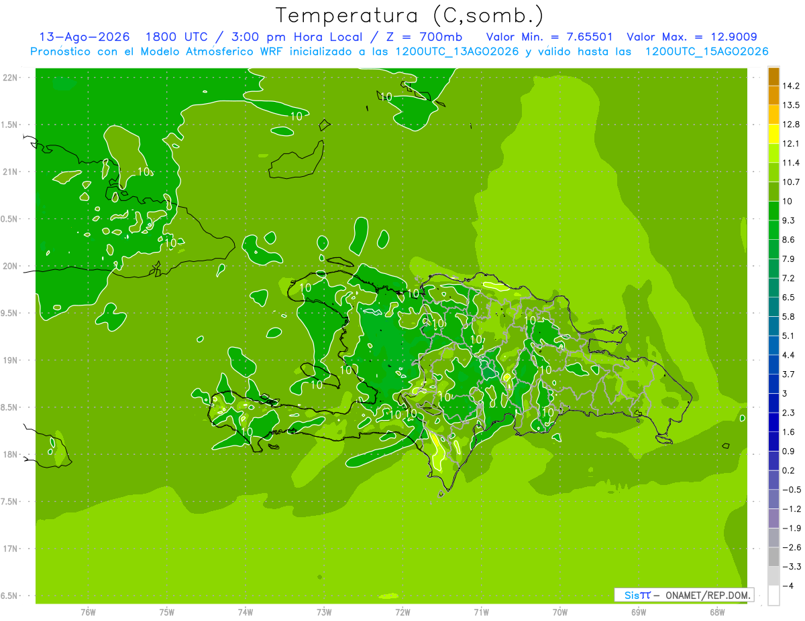
Task: Click the "17N" latitude label
Action: click(11, 549)
